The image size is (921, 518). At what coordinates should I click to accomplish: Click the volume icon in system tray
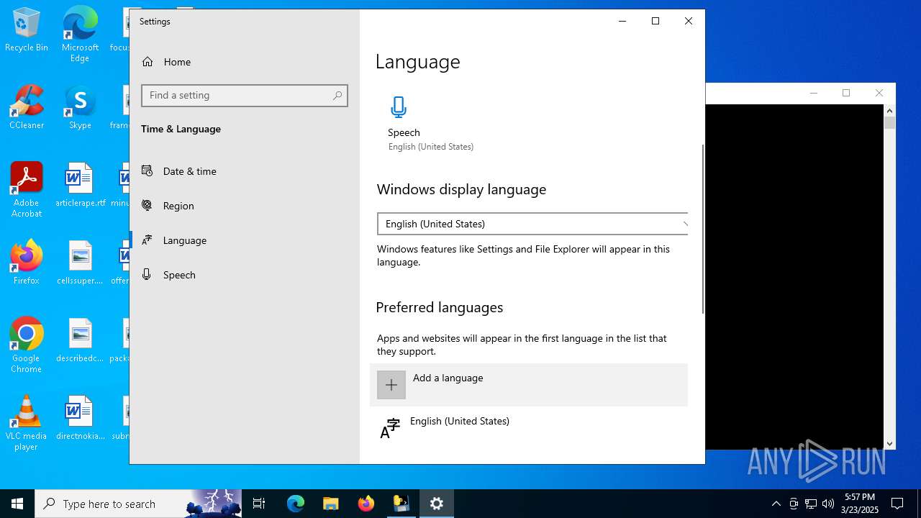(828, 504)
